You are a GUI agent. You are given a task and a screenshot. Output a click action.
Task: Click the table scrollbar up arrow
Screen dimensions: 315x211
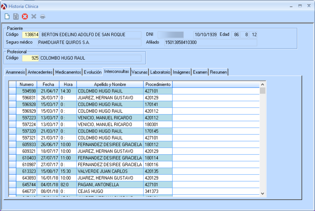click(262, 84)
